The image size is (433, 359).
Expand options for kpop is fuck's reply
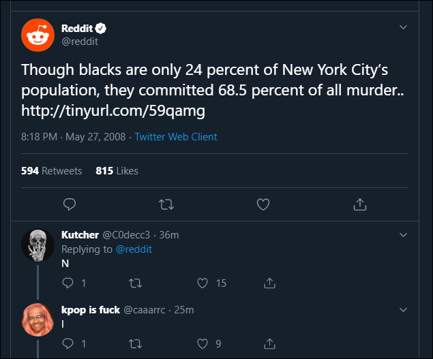403,310
